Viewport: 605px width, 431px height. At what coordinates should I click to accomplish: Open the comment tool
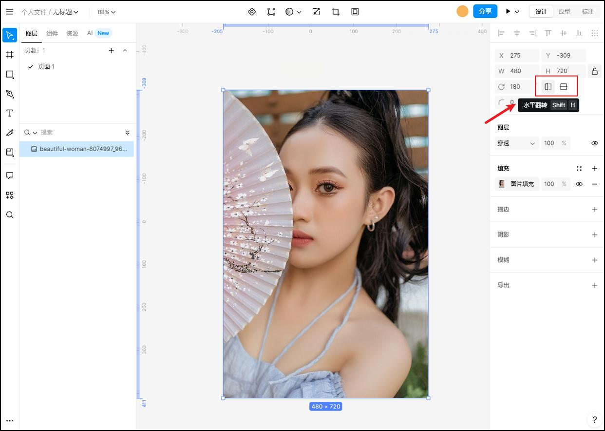point(10,176)
